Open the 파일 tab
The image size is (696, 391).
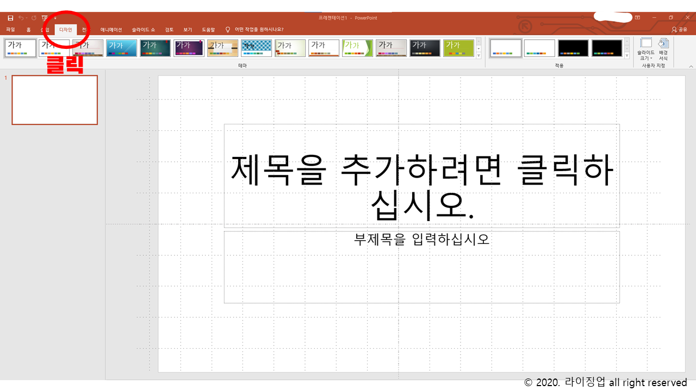click(x=10, y=29)
